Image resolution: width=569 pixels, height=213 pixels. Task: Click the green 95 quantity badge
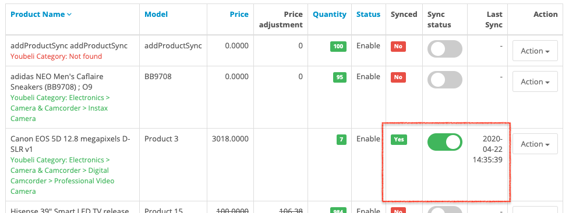(x=340, y=77)
